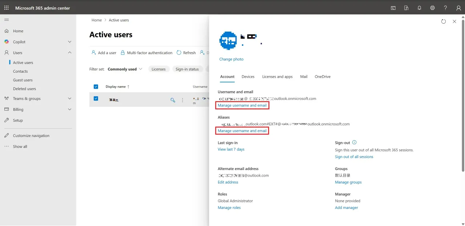
Task: Open more actions dots for user row
Action: (182, 100)
